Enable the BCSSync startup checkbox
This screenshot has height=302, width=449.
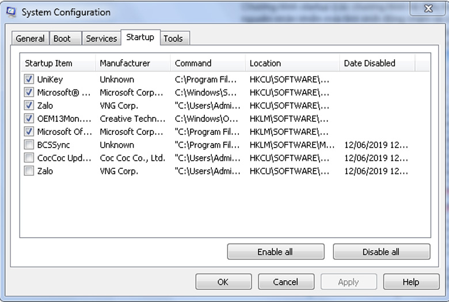coord(29,145)
